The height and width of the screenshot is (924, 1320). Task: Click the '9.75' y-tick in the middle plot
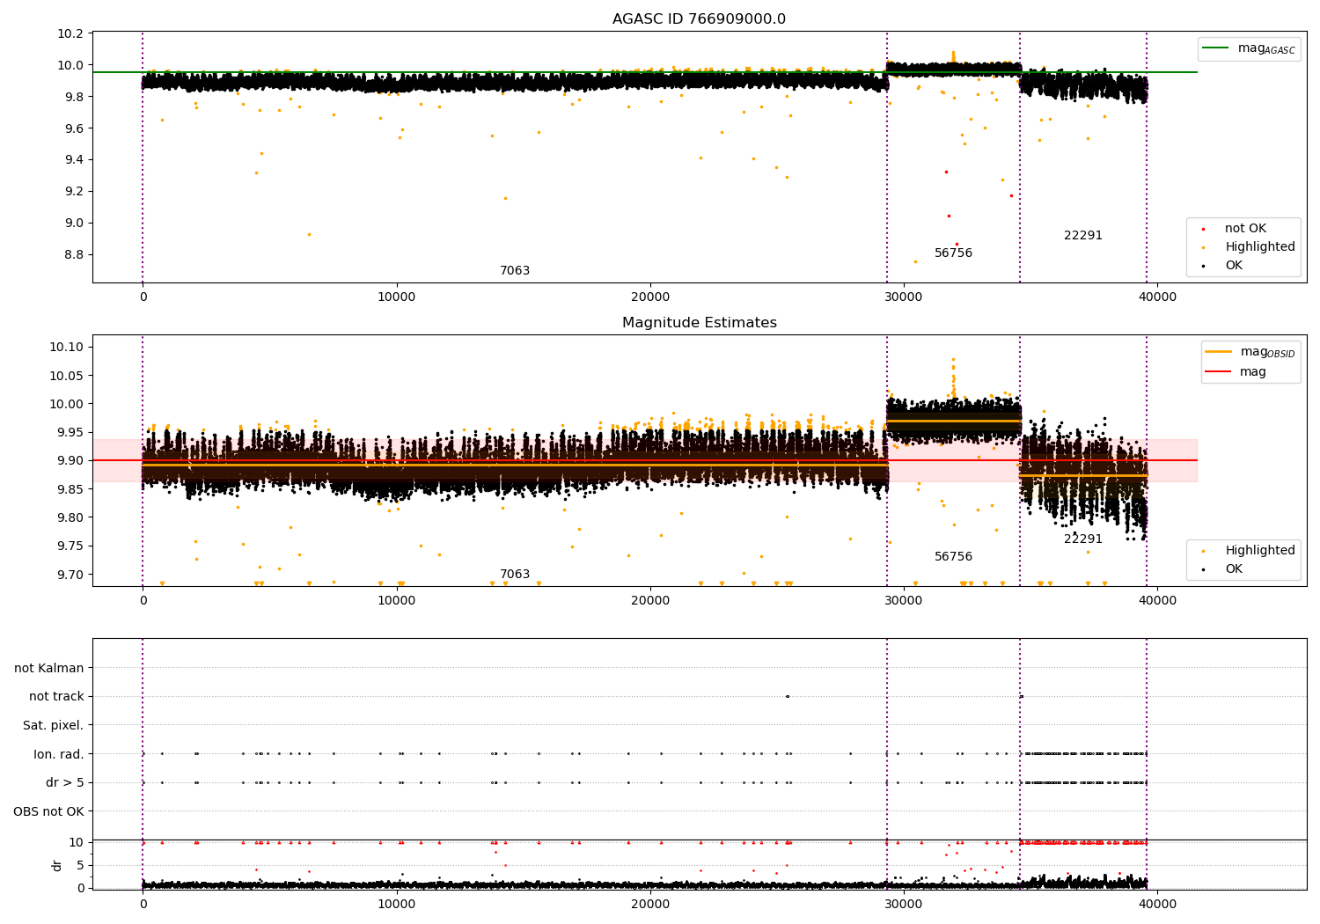(70, 546)
